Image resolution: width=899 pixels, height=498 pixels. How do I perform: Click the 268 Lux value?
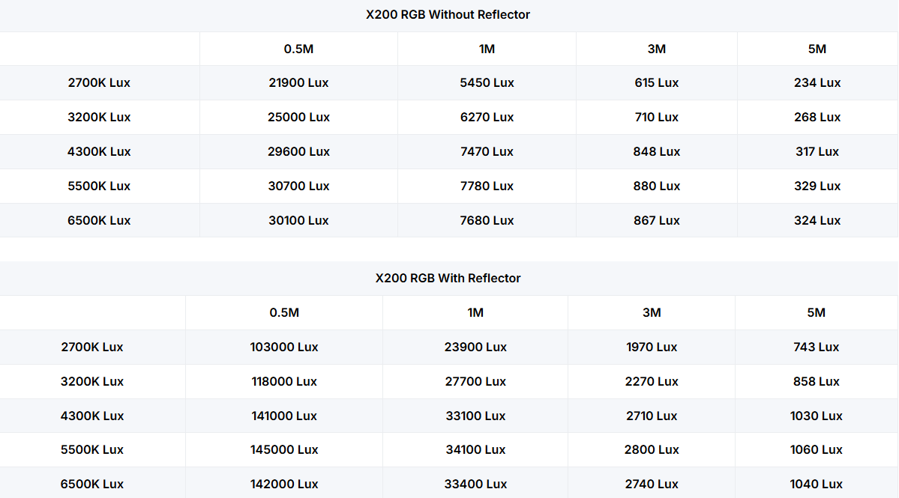817,117
